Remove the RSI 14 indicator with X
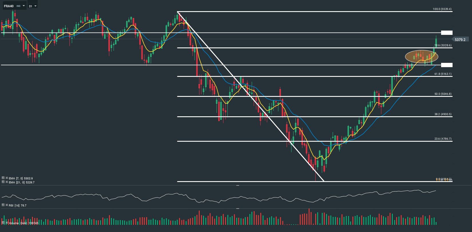Image resolution: width=472 pixels, height=232 pixels. pyautogui.click(x=7, y=205)
